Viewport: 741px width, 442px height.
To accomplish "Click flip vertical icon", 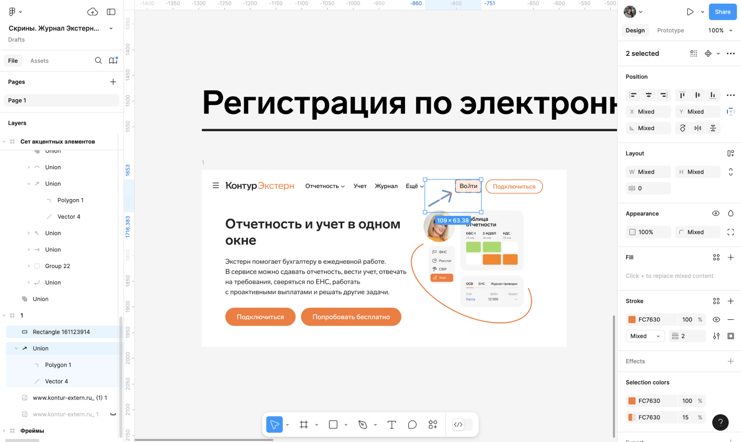I will 713,128.
